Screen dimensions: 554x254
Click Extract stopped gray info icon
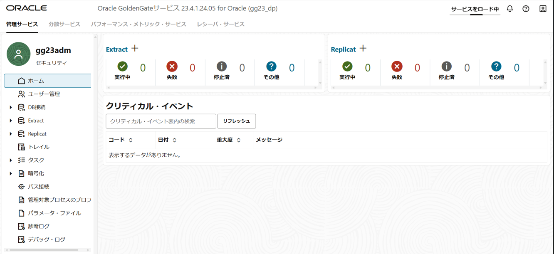222,67
